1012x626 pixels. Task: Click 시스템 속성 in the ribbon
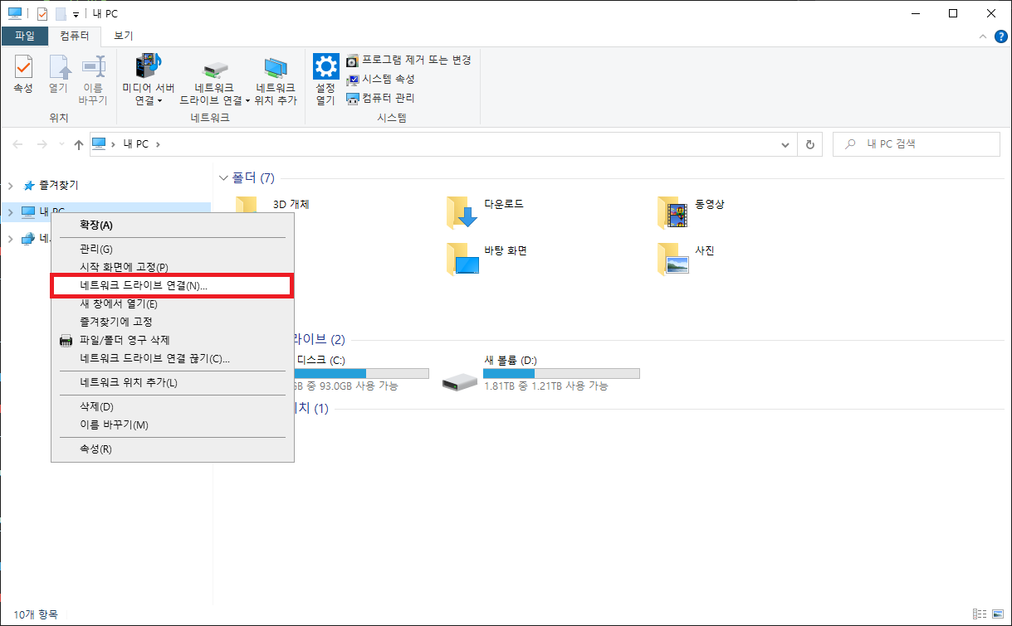tap(380, 80)
